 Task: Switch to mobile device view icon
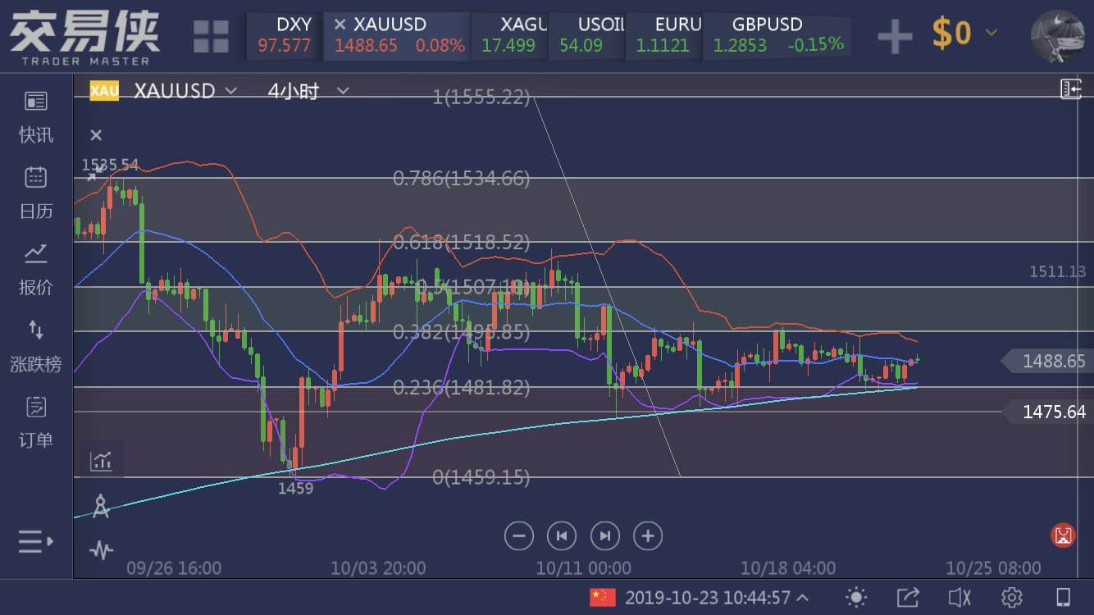(x=1063, y=597)
